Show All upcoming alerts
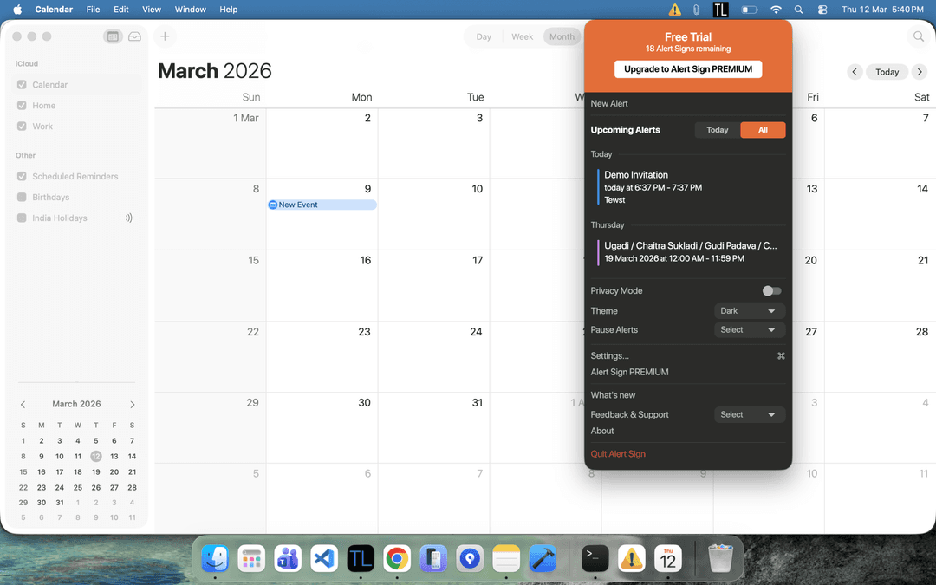 [763, 130]
